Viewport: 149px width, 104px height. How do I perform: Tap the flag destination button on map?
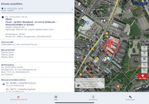pyautogui.click(x=144, y=54)
